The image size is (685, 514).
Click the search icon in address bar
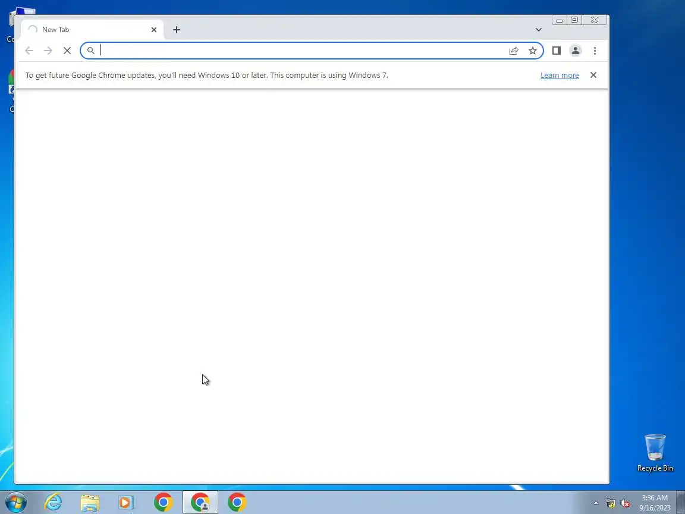tap(90, 51)
